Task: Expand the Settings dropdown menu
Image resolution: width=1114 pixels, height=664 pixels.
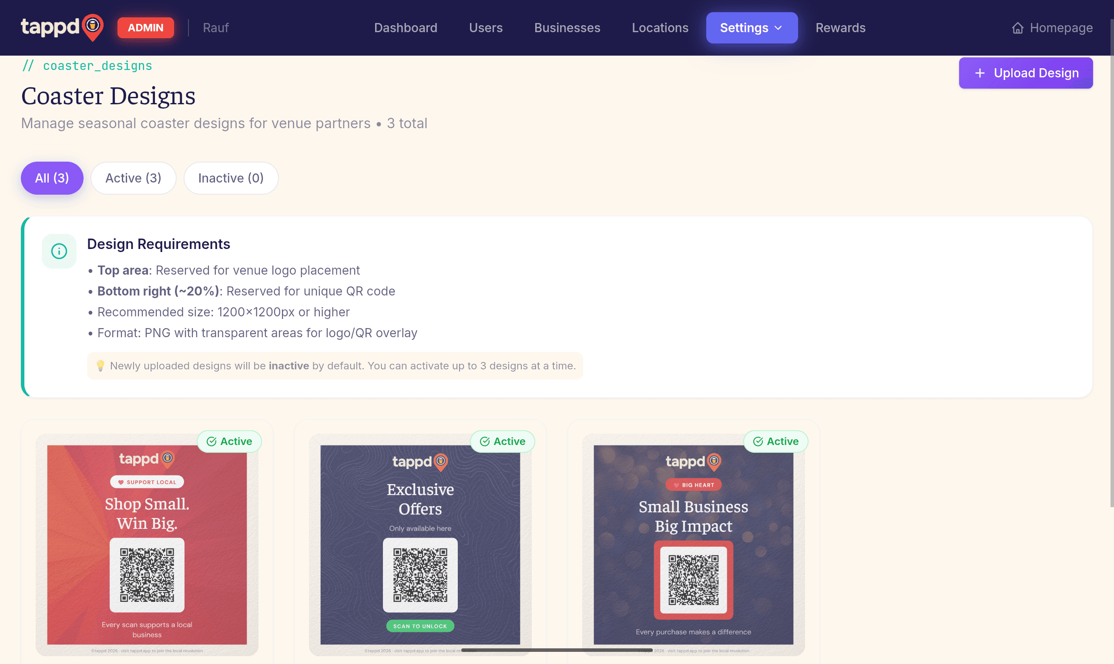Action: [752, 28]
